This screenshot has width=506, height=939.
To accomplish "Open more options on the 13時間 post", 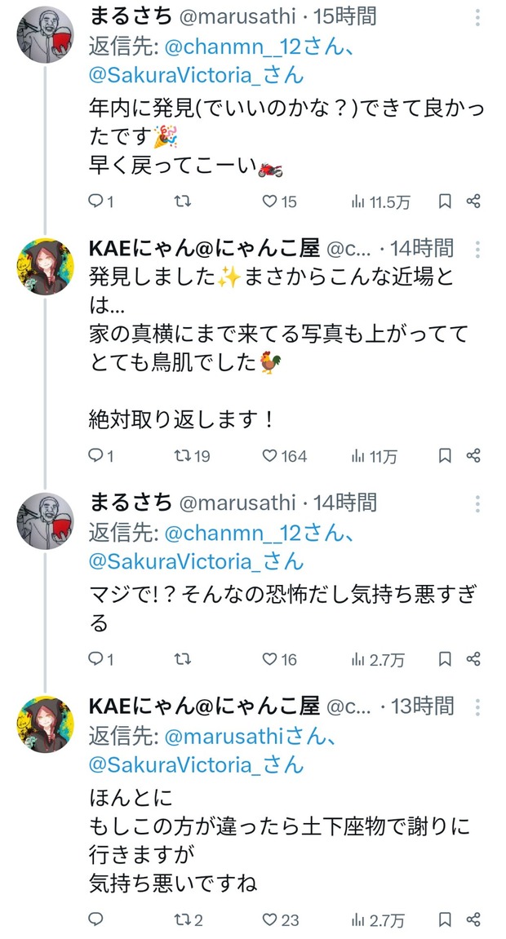I will click(477, 707).
